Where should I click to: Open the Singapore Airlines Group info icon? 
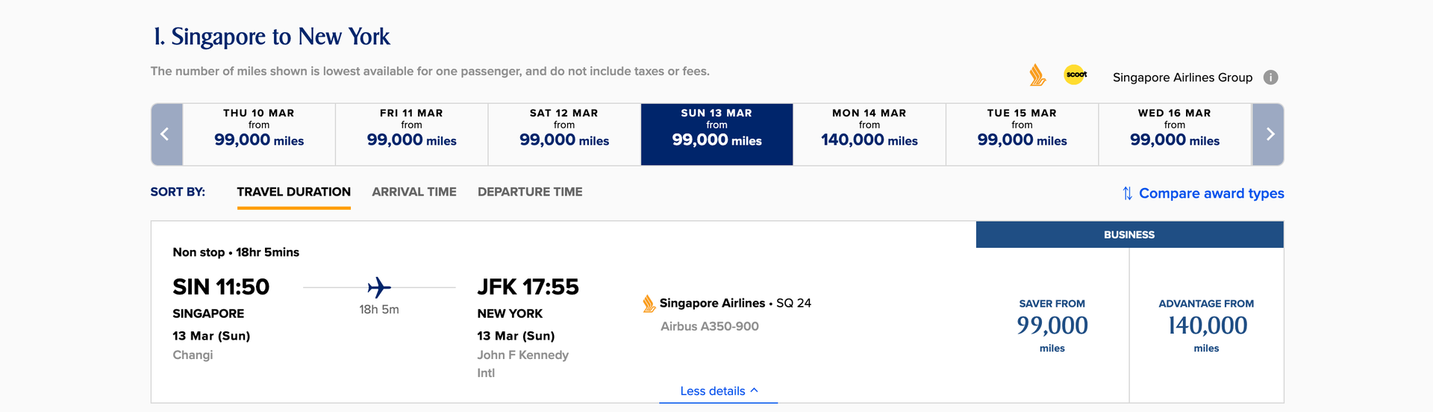(x=1270, y=78)
